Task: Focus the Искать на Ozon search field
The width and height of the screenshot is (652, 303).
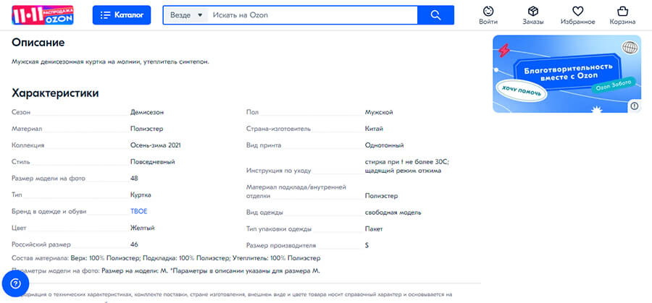Action: click(x=313, y=15)
